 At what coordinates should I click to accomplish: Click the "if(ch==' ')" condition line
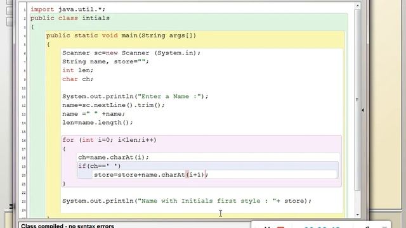100,166
